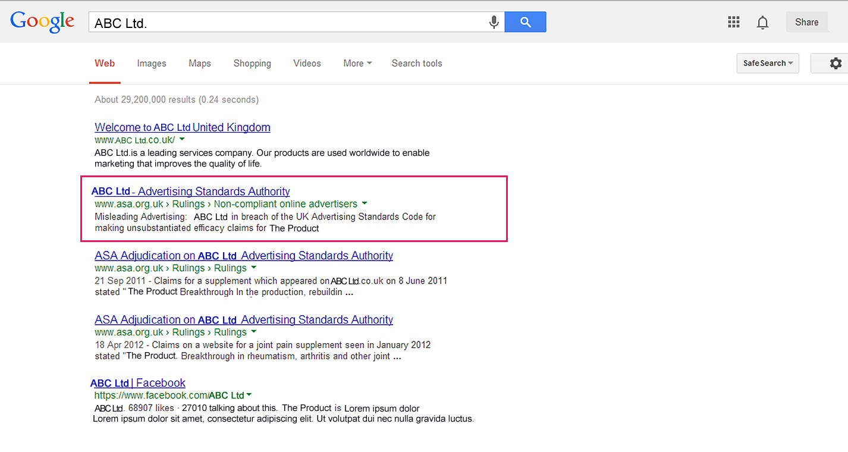This screenshot has width=848, height=452.
Task: Open Search tools options
Action: coord(417,64)
